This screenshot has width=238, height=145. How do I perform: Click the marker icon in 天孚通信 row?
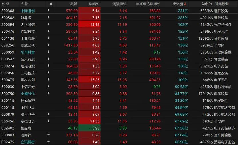click(x=48, y=24)
